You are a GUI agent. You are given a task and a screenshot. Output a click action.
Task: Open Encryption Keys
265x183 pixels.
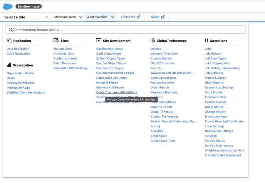pos(216,116)
